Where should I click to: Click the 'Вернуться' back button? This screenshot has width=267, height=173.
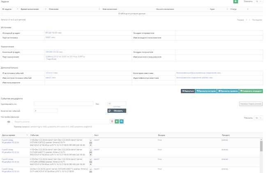tap(188, 91)
